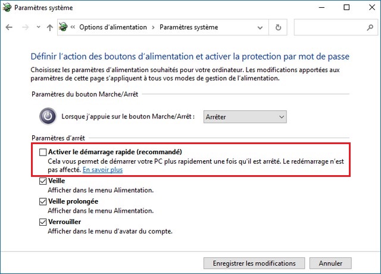
Task: Disable the Verrouiller checkbox
Action: pyautogui.click(x=43, y=222)
